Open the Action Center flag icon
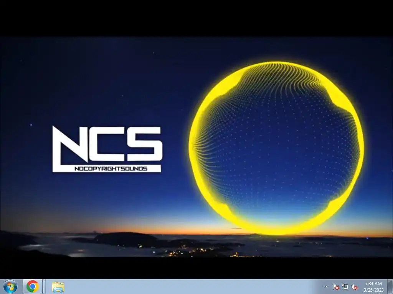Screen dimensions: 393x294 335,287
